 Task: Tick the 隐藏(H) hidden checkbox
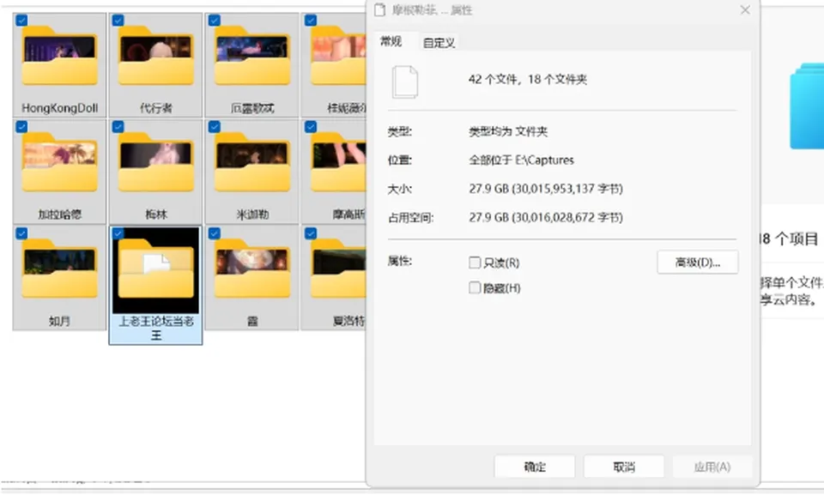475,287
